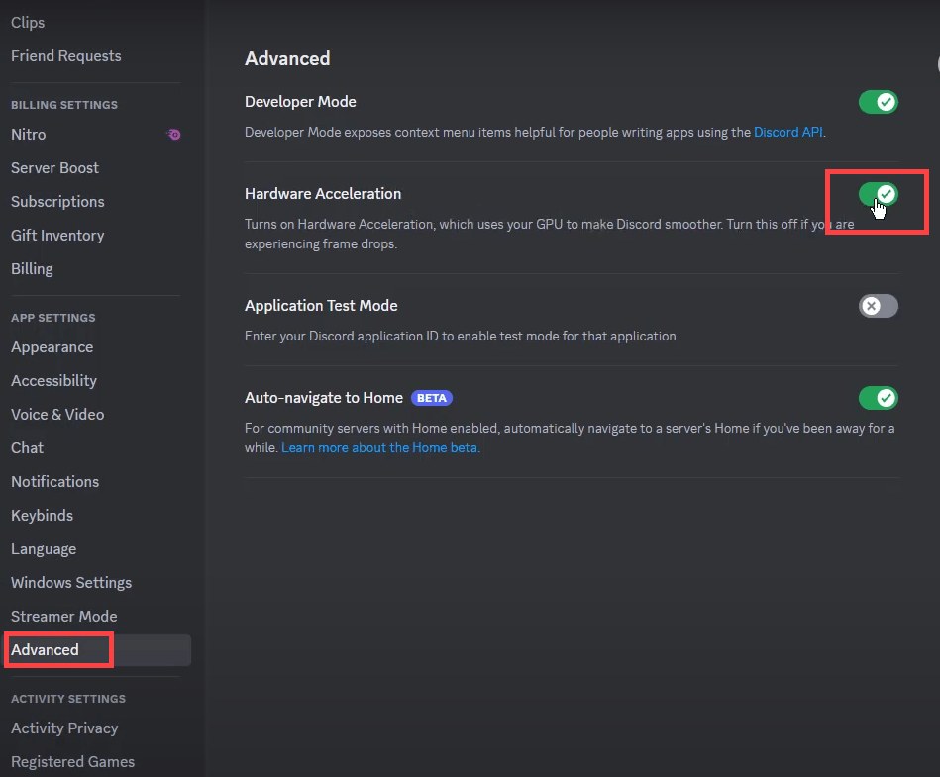Image resolution: width=940 pixels, height=777 pixels.
Task: Enable Application Test Mode
Action: tap(878, 305)
